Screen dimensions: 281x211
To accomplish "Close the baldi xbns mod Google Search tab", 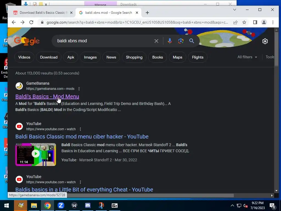I will click(x=137, y=13).
